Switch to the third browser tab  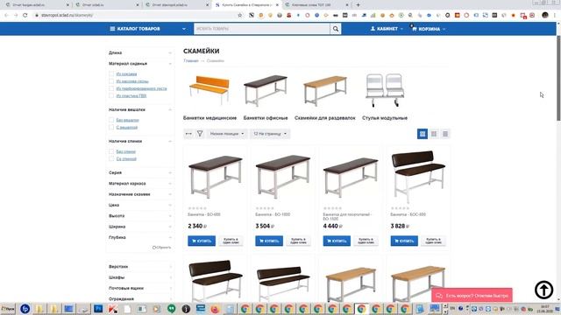[x=176, y=5]
